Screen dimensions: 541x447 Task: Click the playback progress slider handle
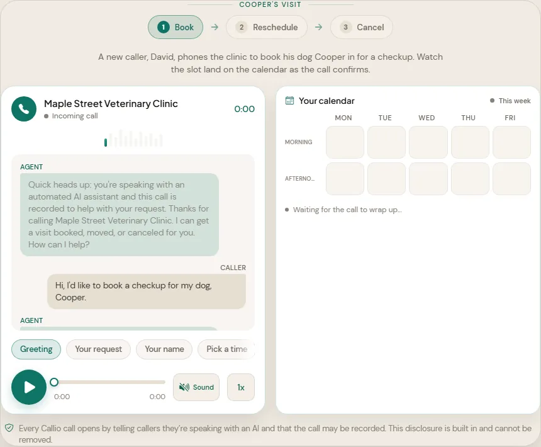(54, 382)
